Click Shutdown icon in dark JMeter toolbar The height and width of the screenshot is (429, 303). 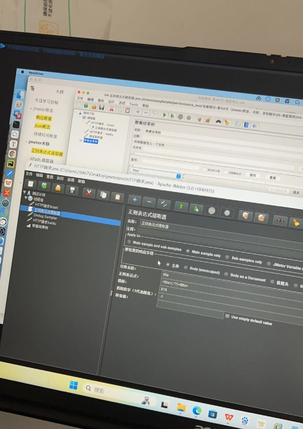[x=227, y=213]
